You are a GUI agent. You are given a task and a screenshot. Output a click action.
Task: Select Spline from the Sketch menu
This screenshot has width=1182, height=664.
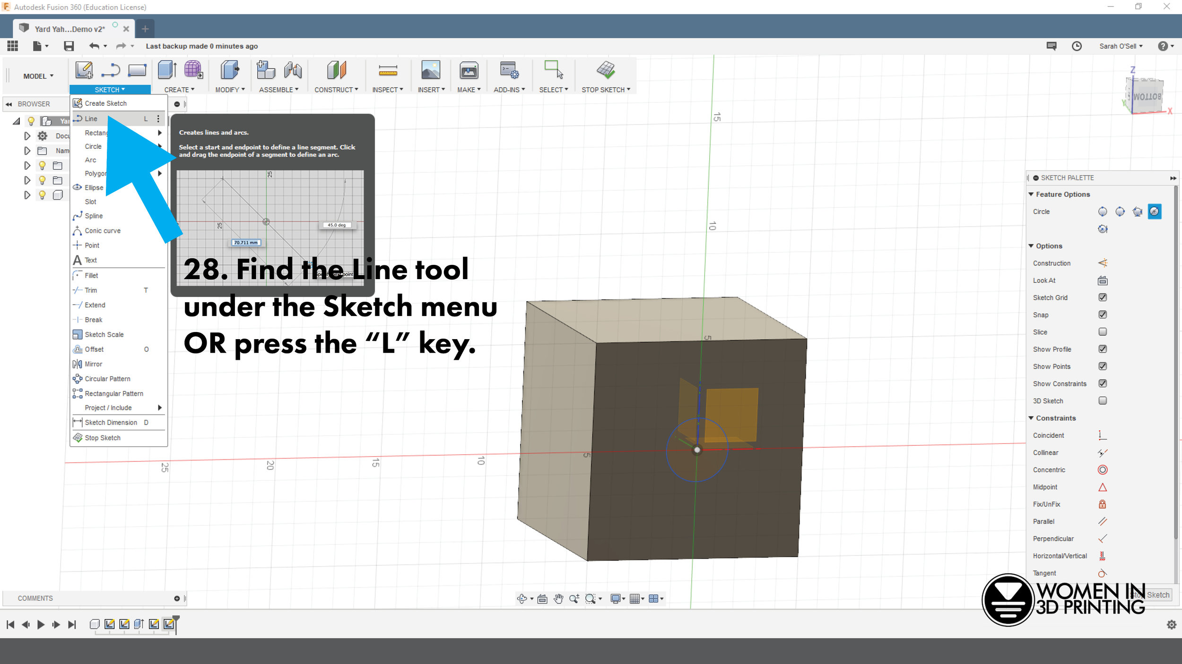(118, 216)
